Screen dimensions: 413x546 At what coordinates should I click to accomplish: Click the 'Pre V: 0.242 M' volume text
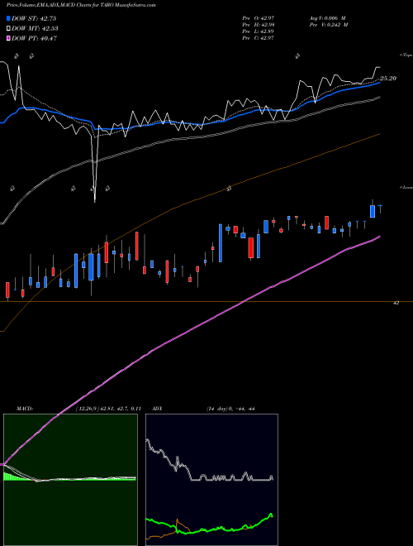[x=329, y=25]
